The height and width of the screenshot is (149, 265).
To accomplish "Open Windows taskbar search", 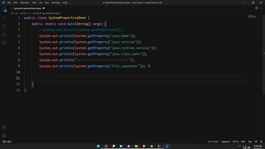I will [x=106, y=146].
